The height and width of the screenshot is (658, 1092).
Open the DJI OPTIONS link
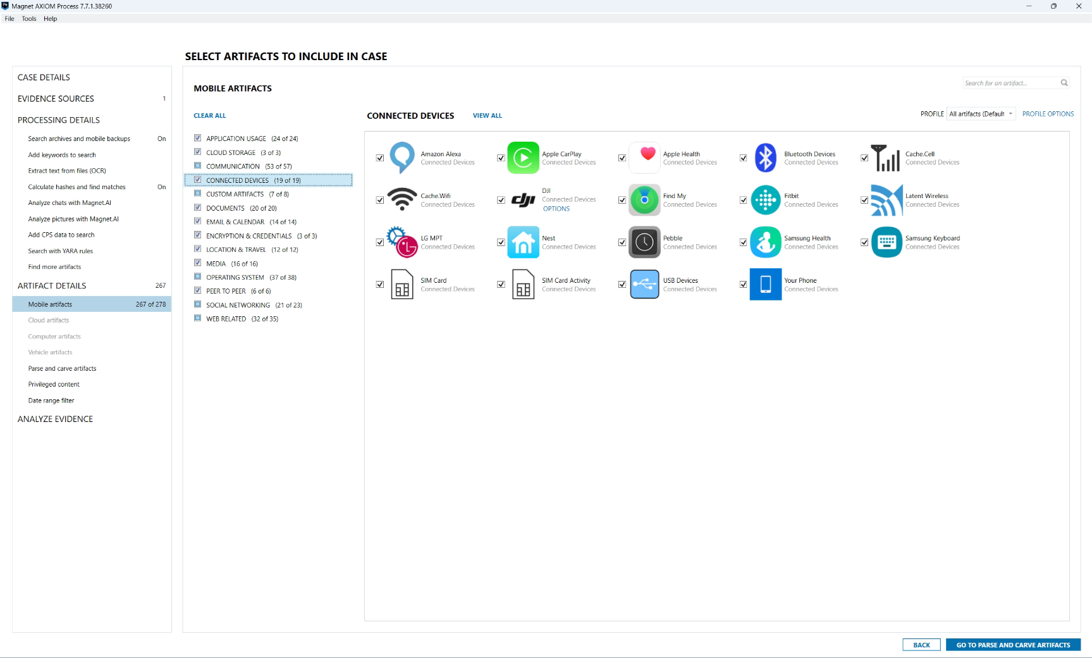point(556,209)
